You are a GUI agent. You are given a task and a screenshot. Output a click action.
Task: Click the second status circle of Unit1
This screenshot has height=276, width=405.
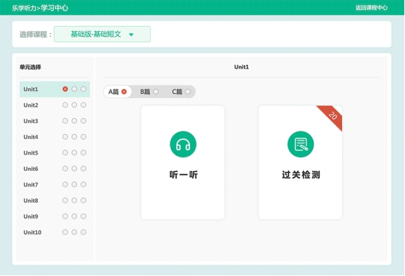click(74, 89)
